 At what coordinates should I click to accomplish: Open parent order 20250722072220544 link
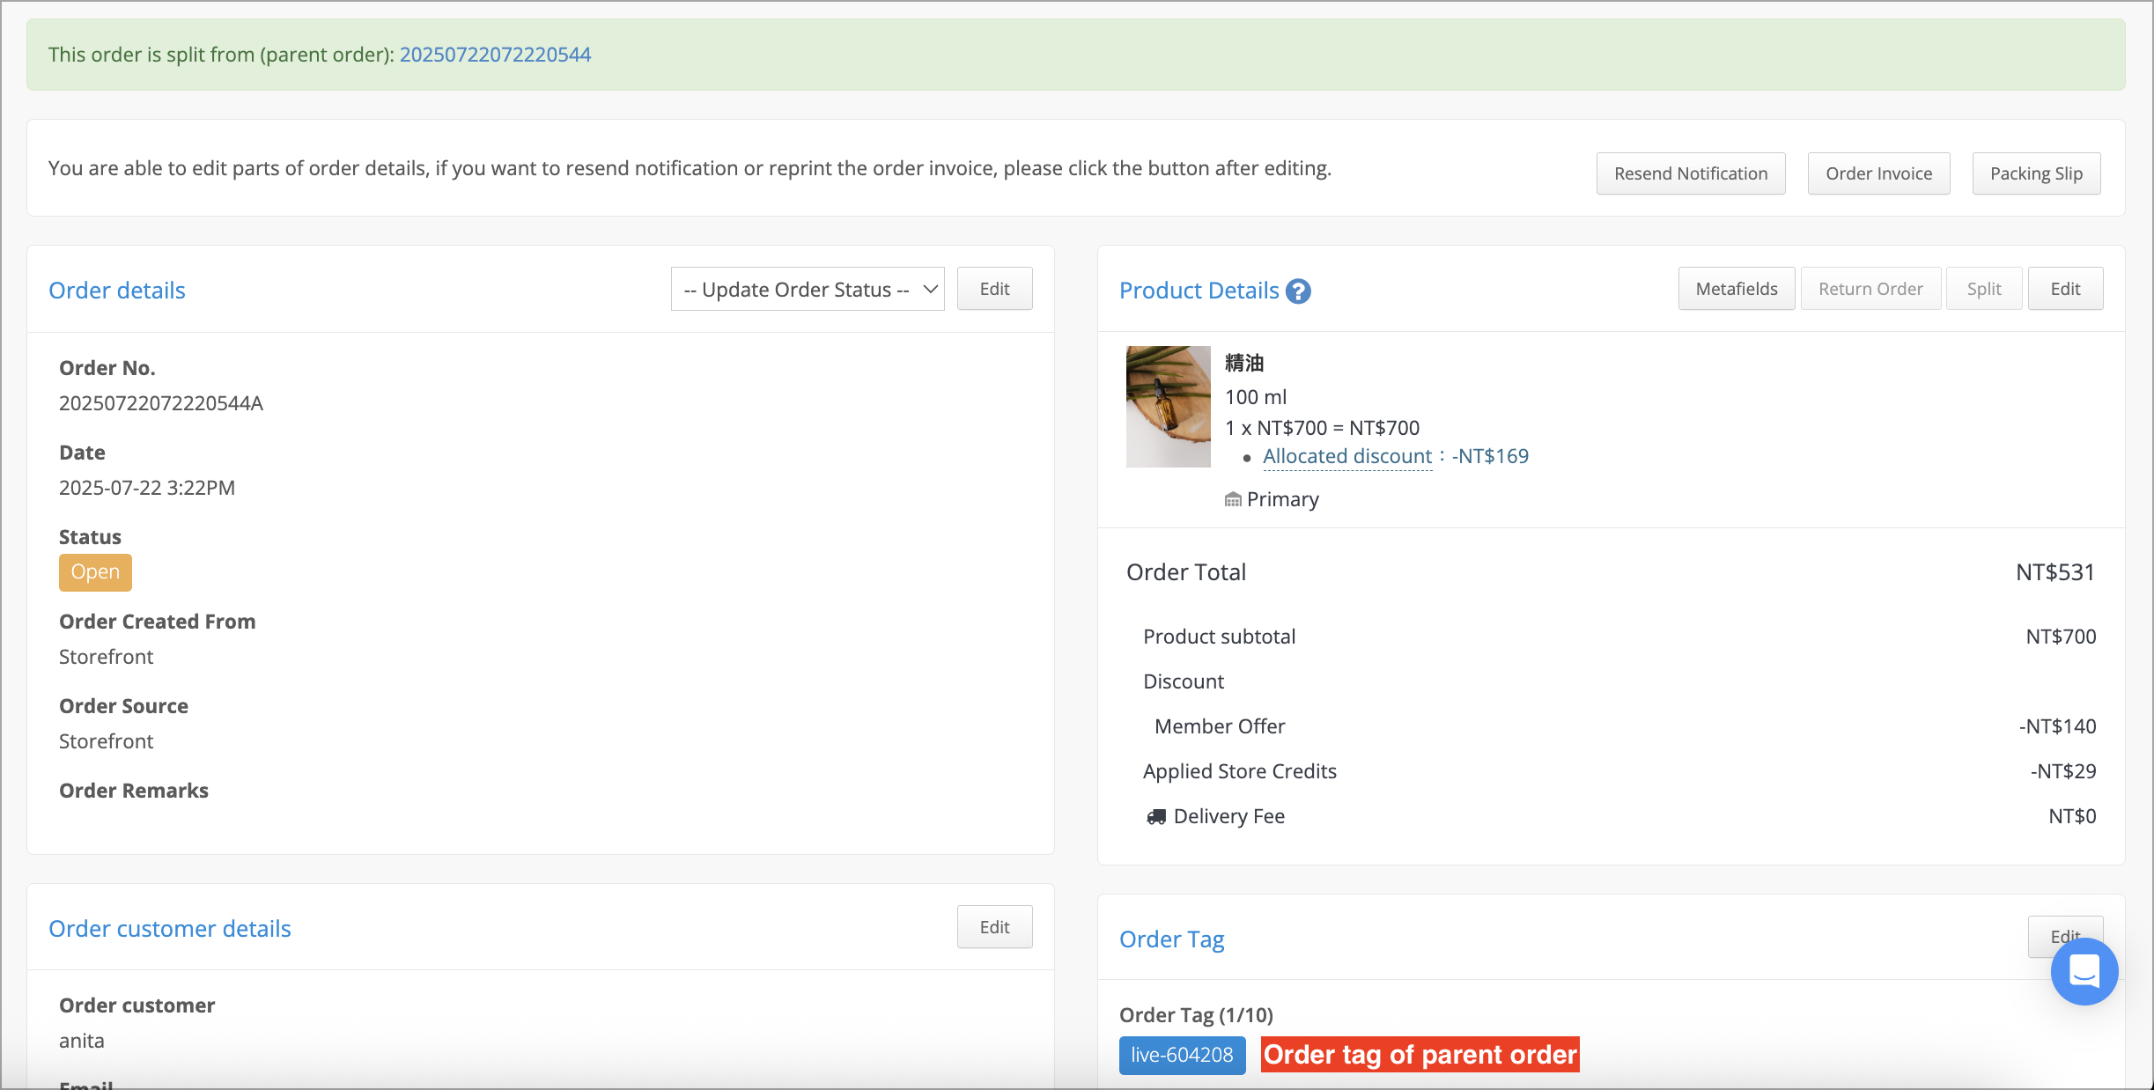coord(495,55)
